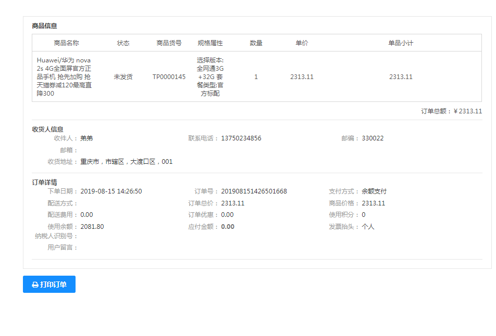Click the printer icon in print button
This screenshot has width=496, height=336.
[35, 285]
